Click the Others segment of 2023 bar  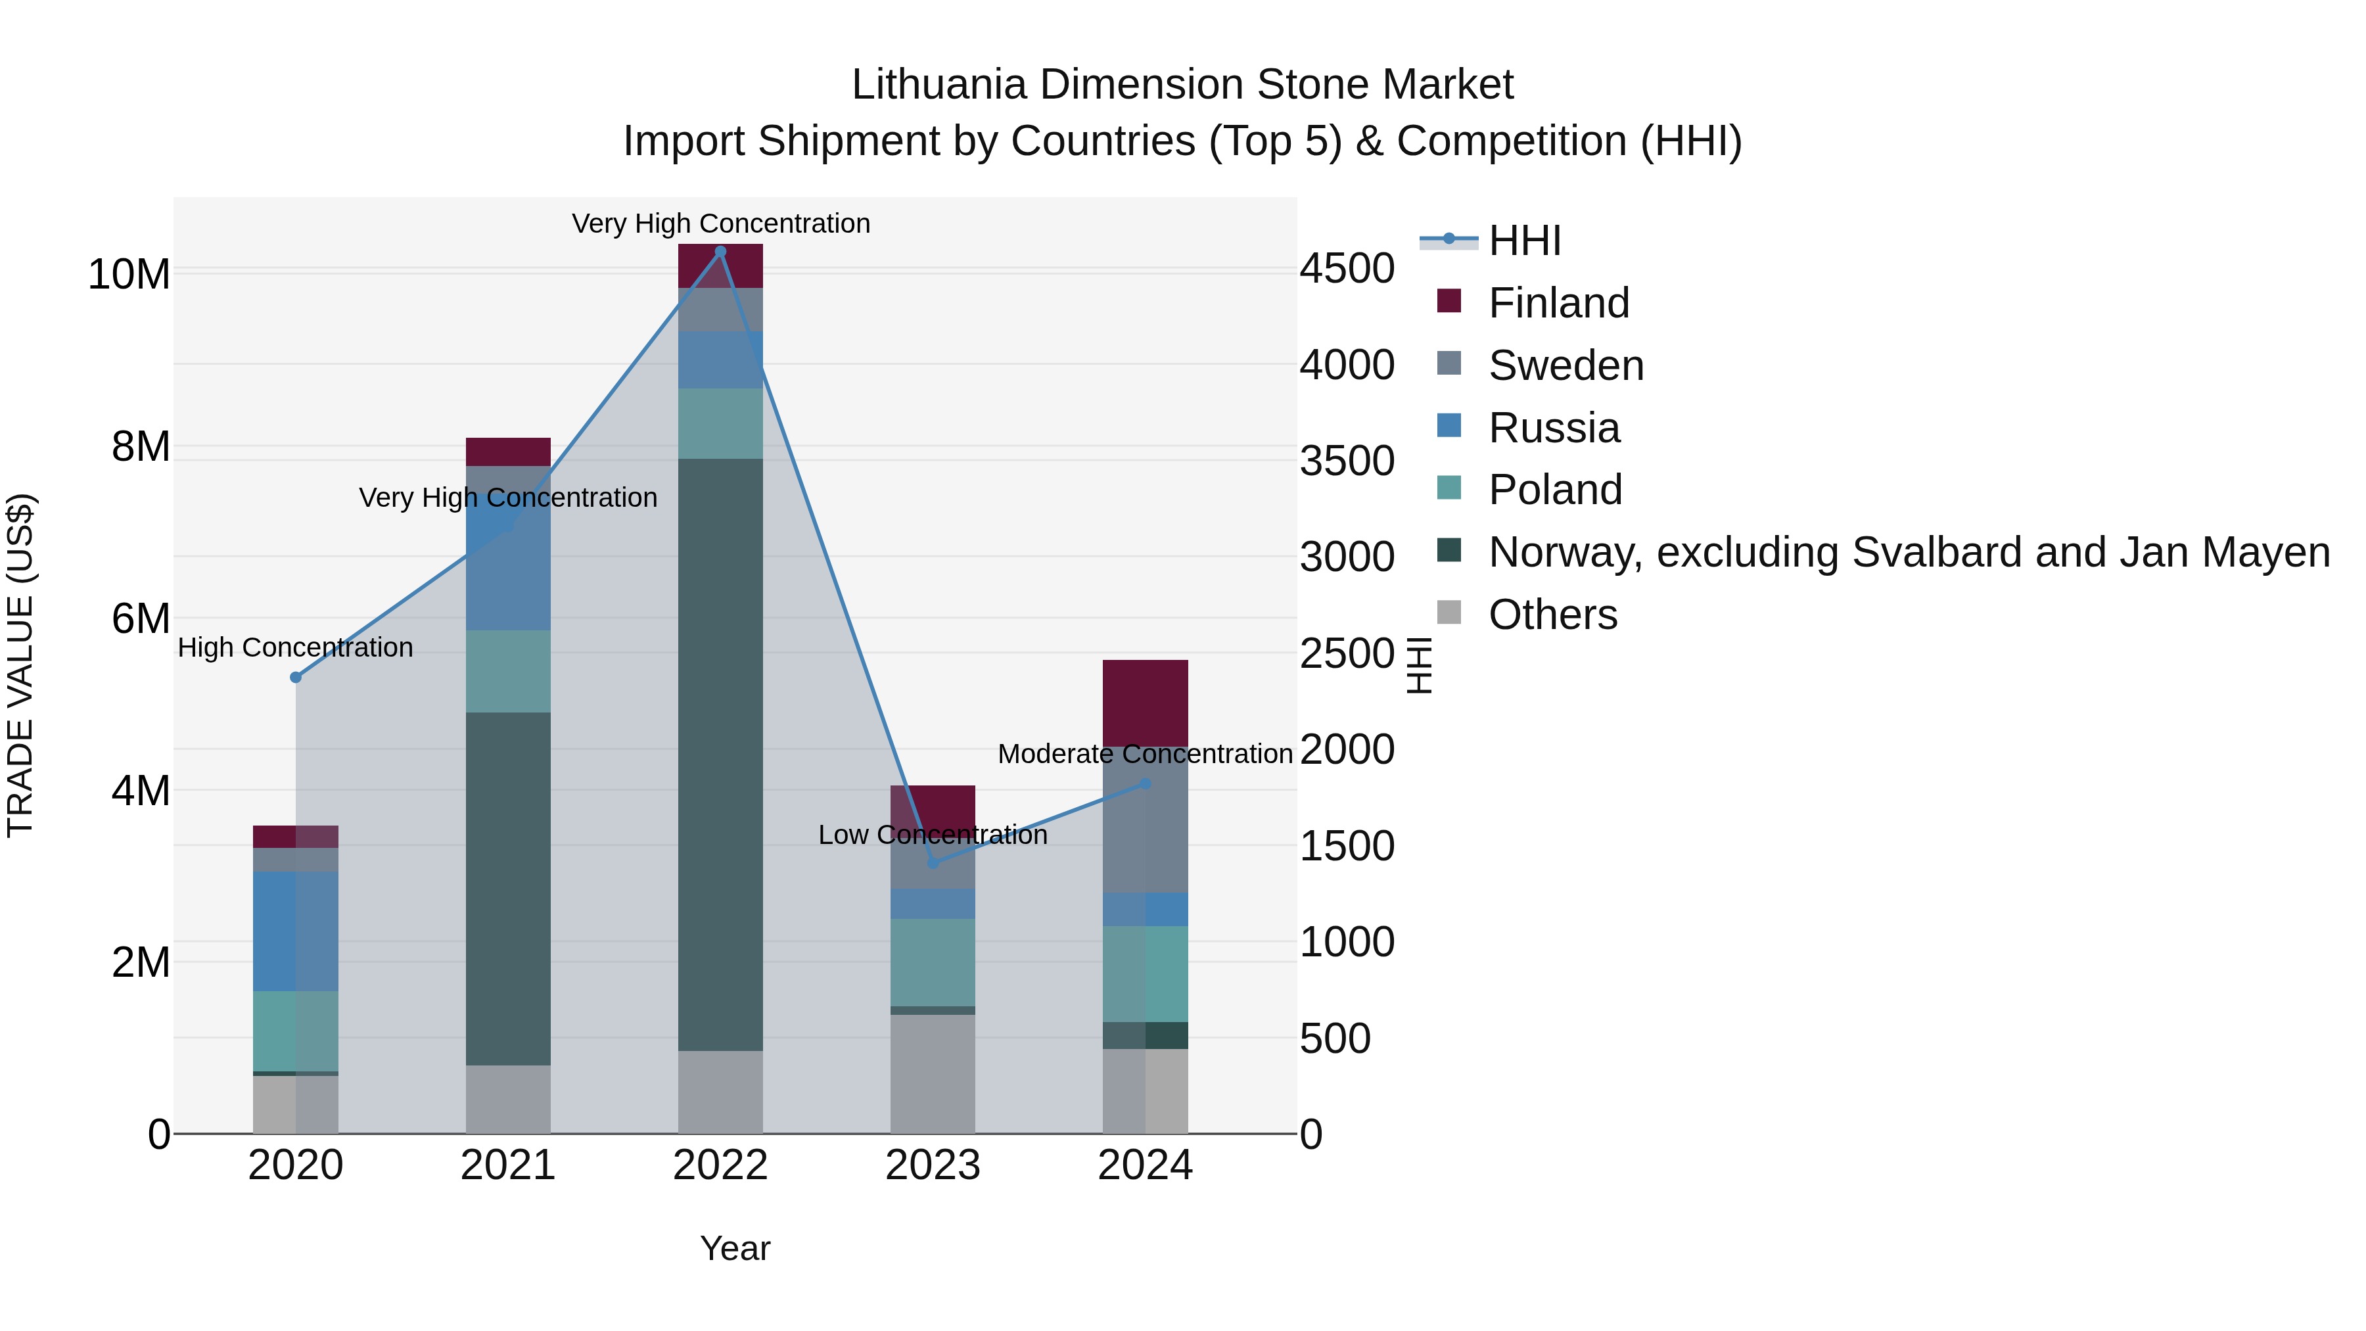click(x=933, y=1074)
